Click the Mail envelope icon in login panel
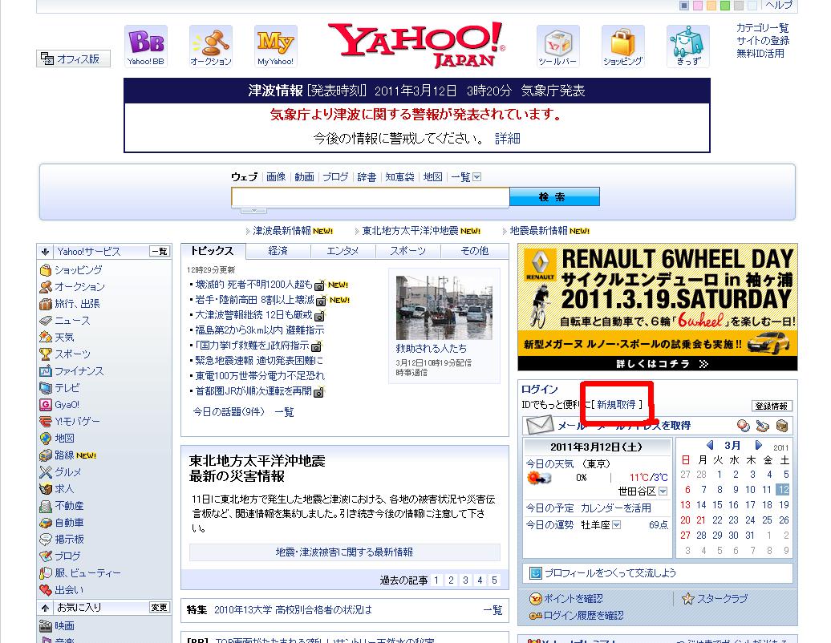Screen dimensions: 831x643 coord(540,425)
